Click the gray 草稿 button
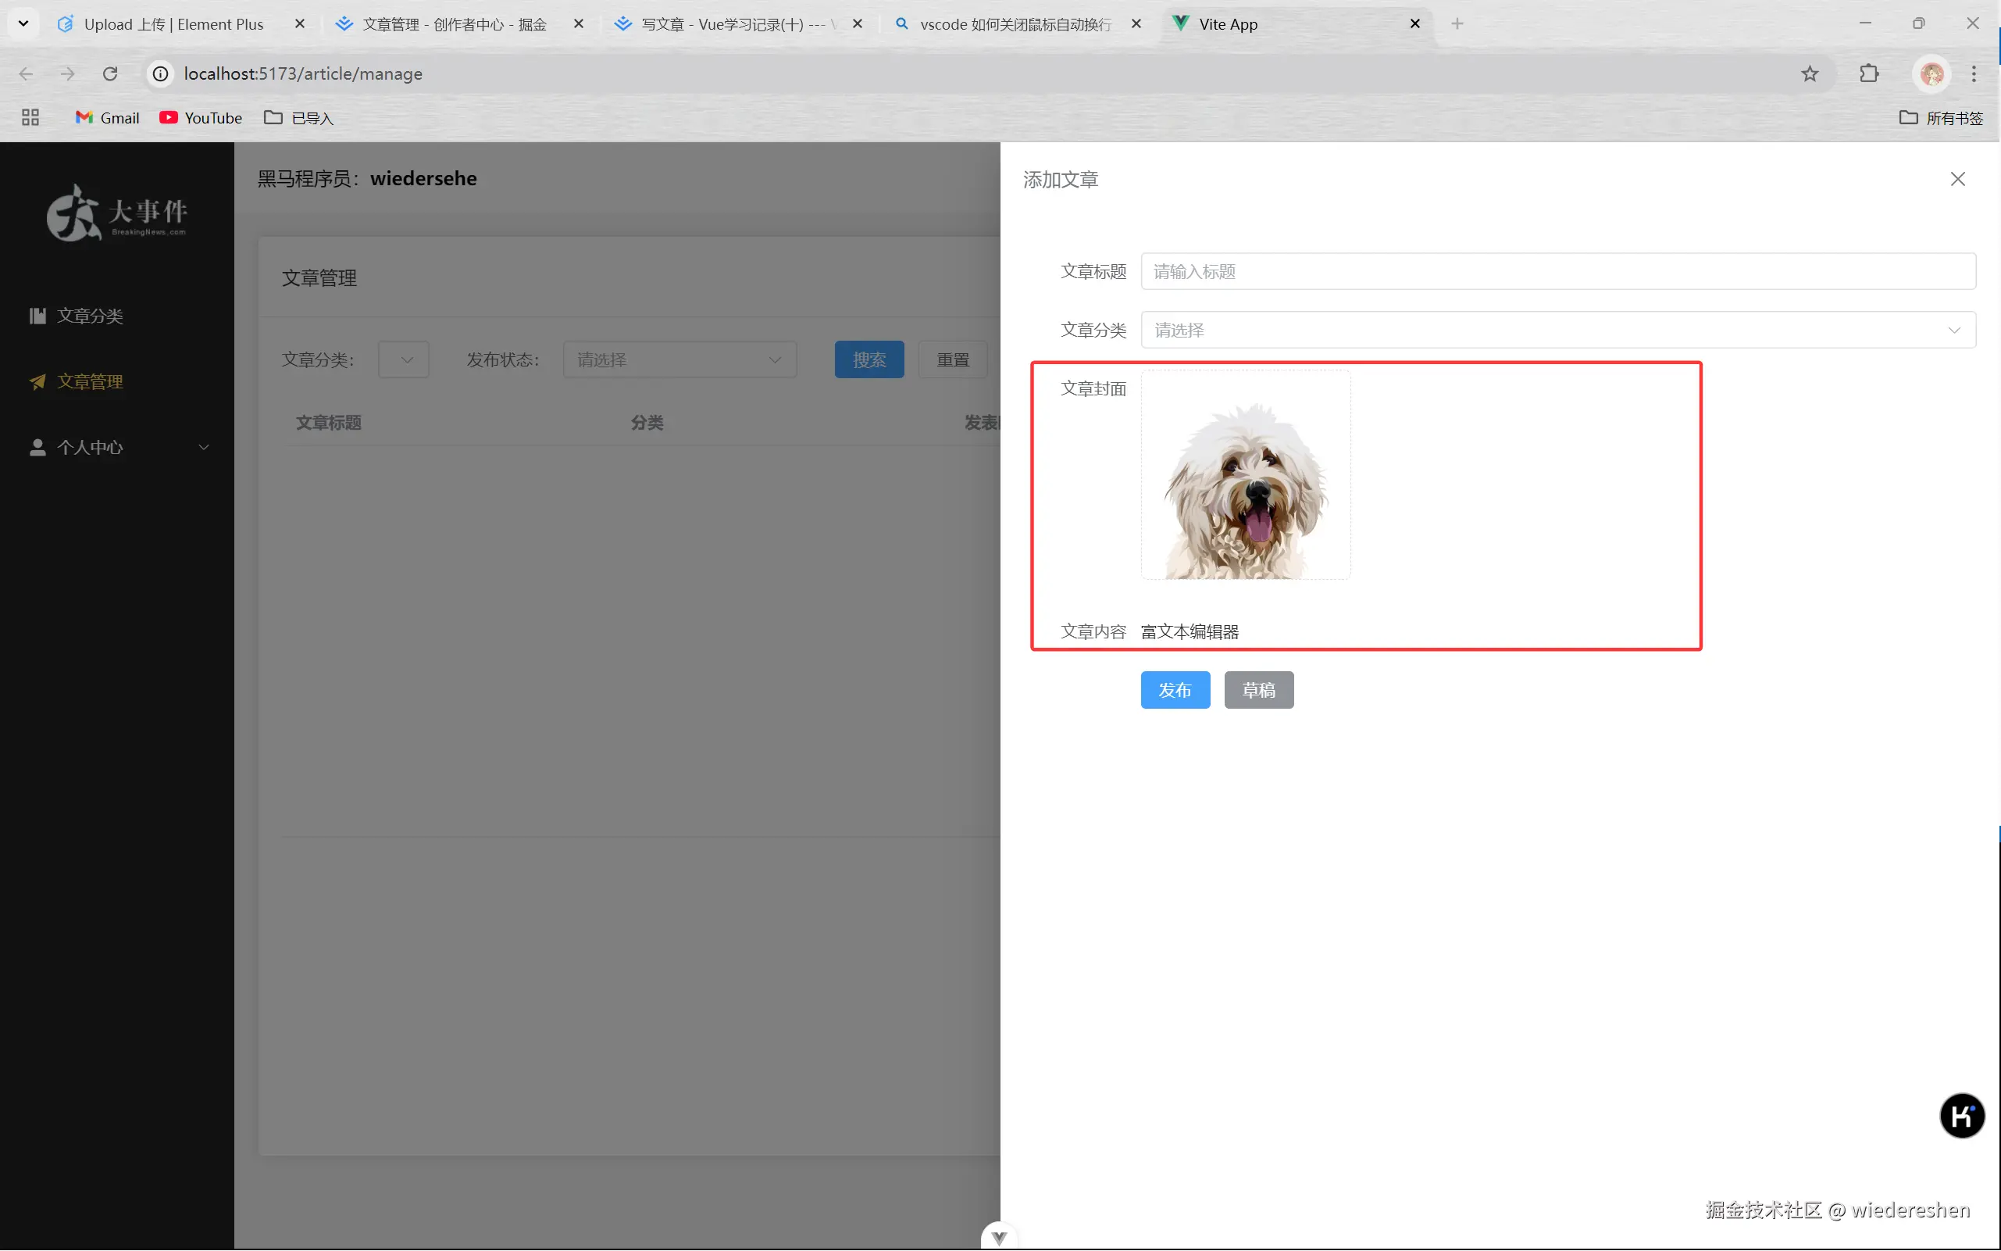The image size is (2001, 1251). pos(1257,690)
